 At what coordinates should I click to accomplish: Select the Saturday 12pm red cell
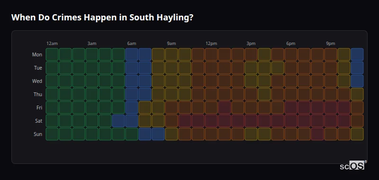(211, 121)
